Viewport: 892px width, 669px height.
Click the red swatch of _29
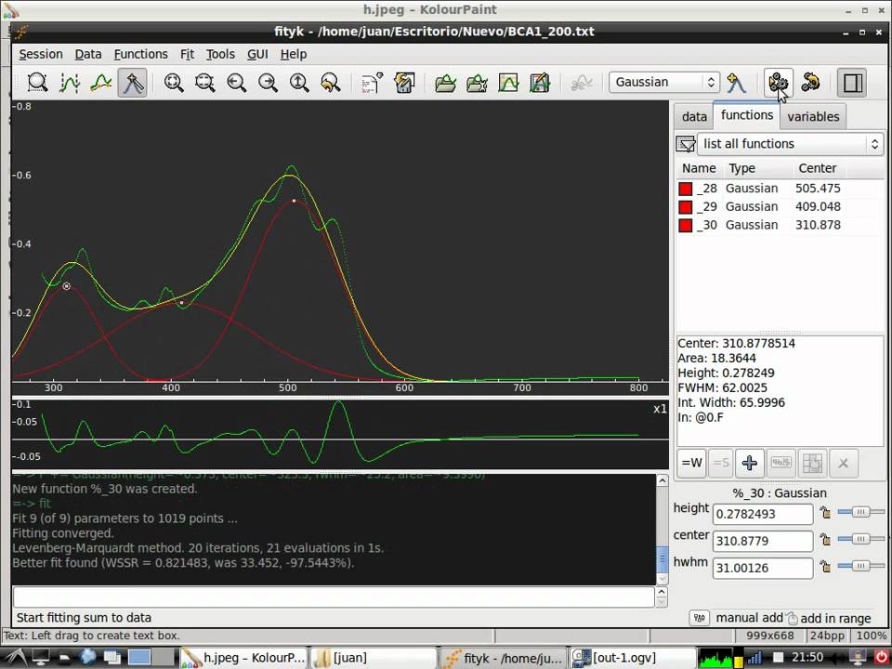(x=686, y=206)
